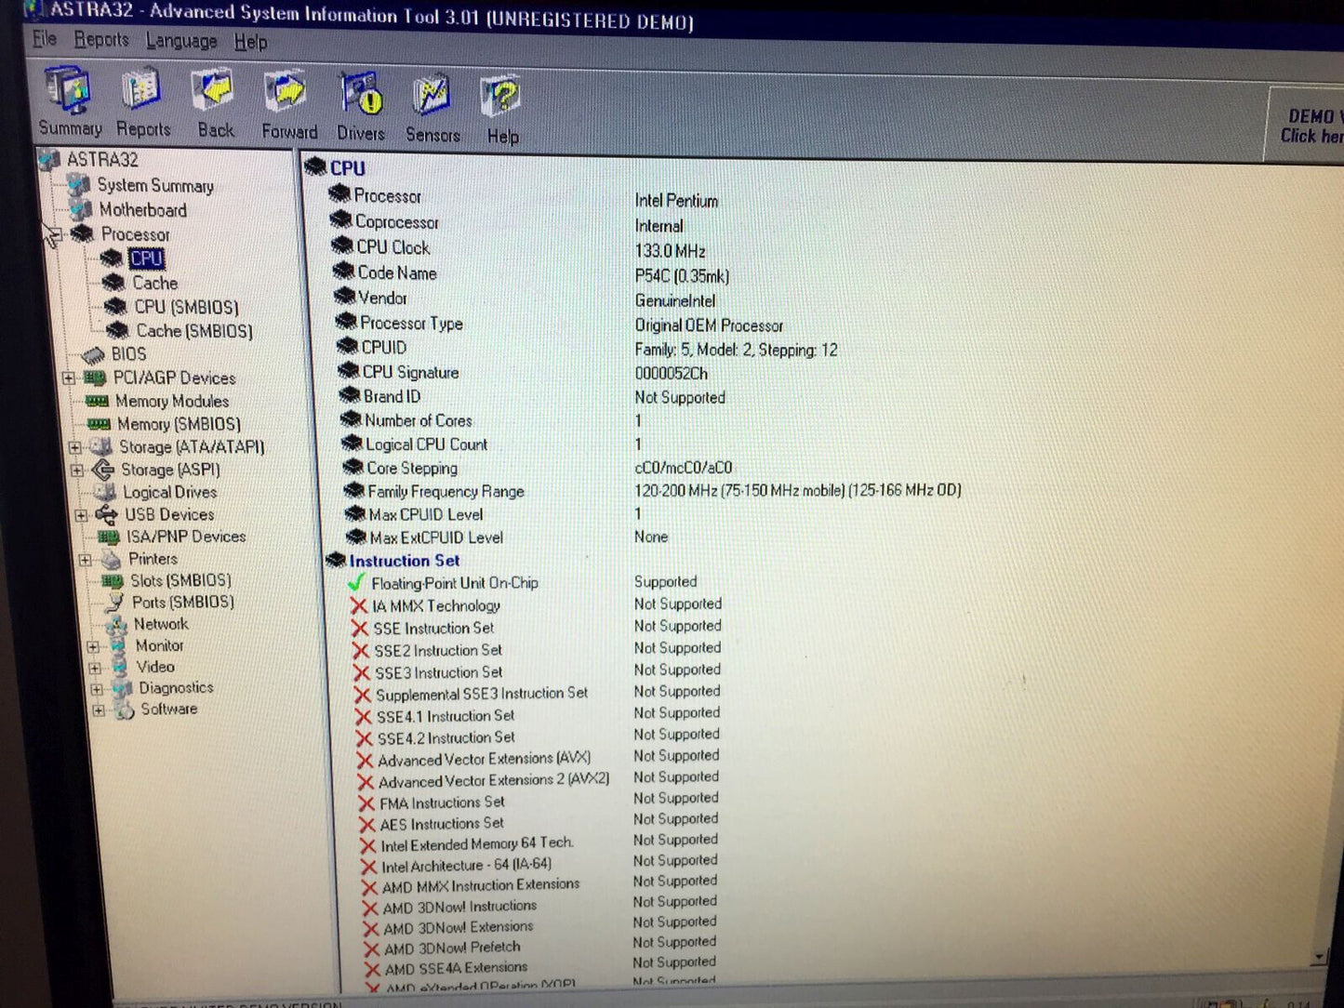
Task: Click the Network tree icon
Action: point(116,625)
